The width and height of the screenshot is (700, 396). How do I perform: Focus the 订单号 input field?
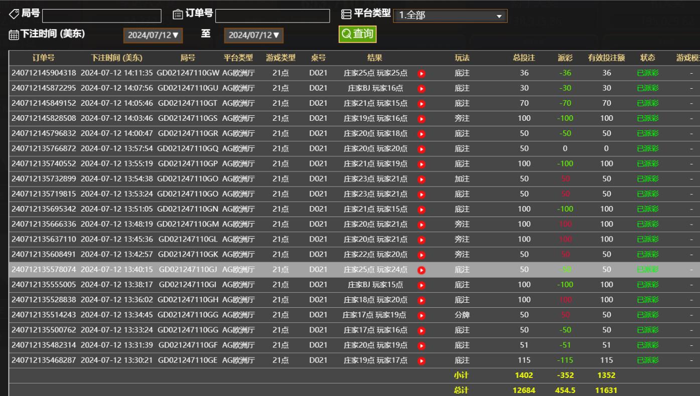click(272, 16)
